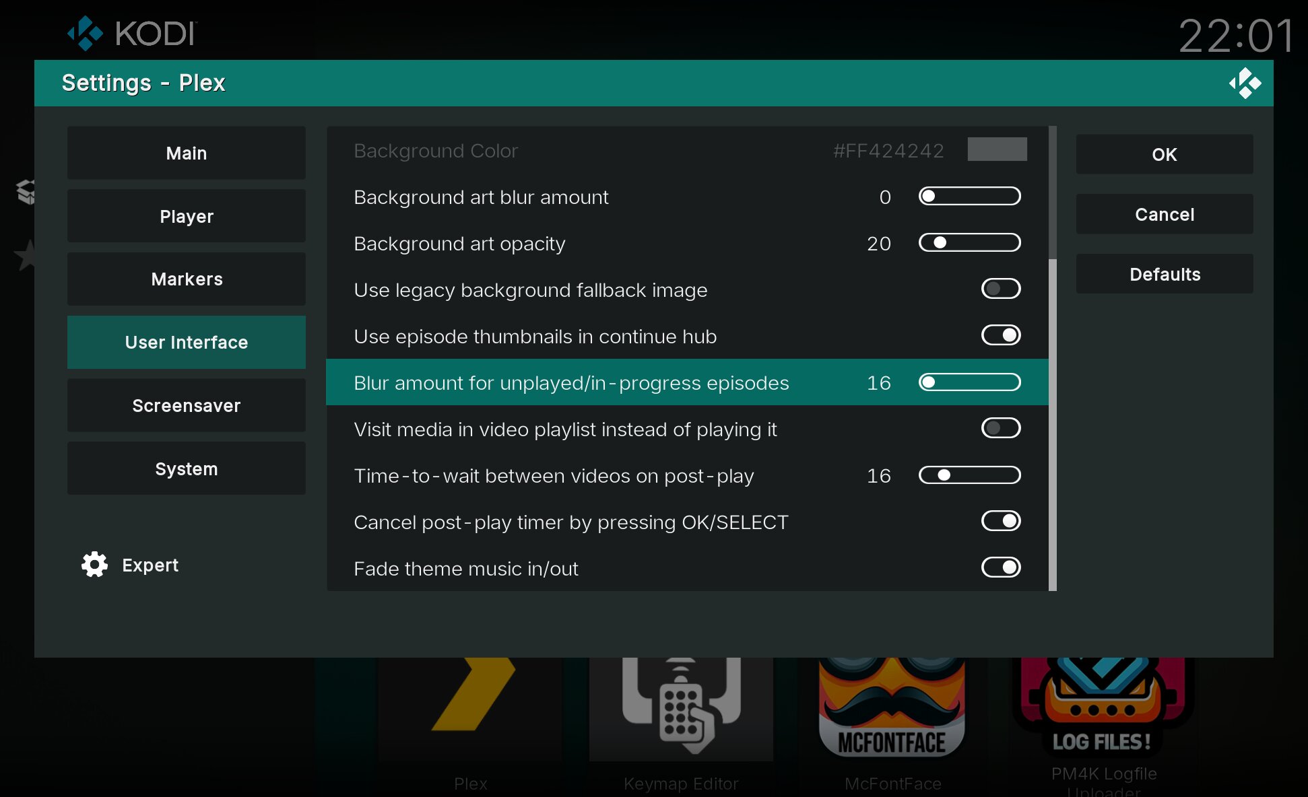The width and height of the screenshot is (1308, 797).
Task: Disable episode thumbnails in continue hub
Action: click(1001, 336)
